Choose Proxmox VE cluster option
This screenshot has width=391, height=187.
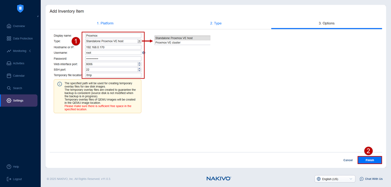pyautogui.click(x=182, y=43)
